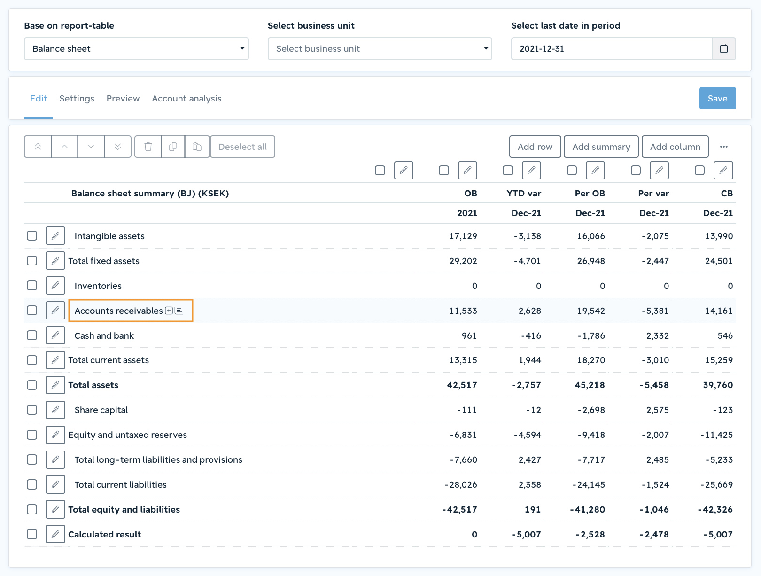Edit the Per var column via pencil icon

click(x=659, y=170)
